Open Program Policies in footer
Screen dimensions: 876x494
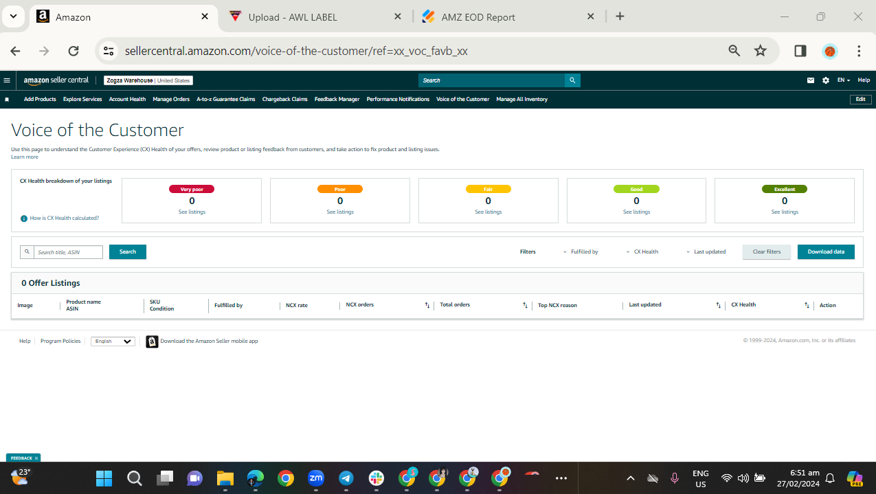pyautogui.click(x=60, y=341)
